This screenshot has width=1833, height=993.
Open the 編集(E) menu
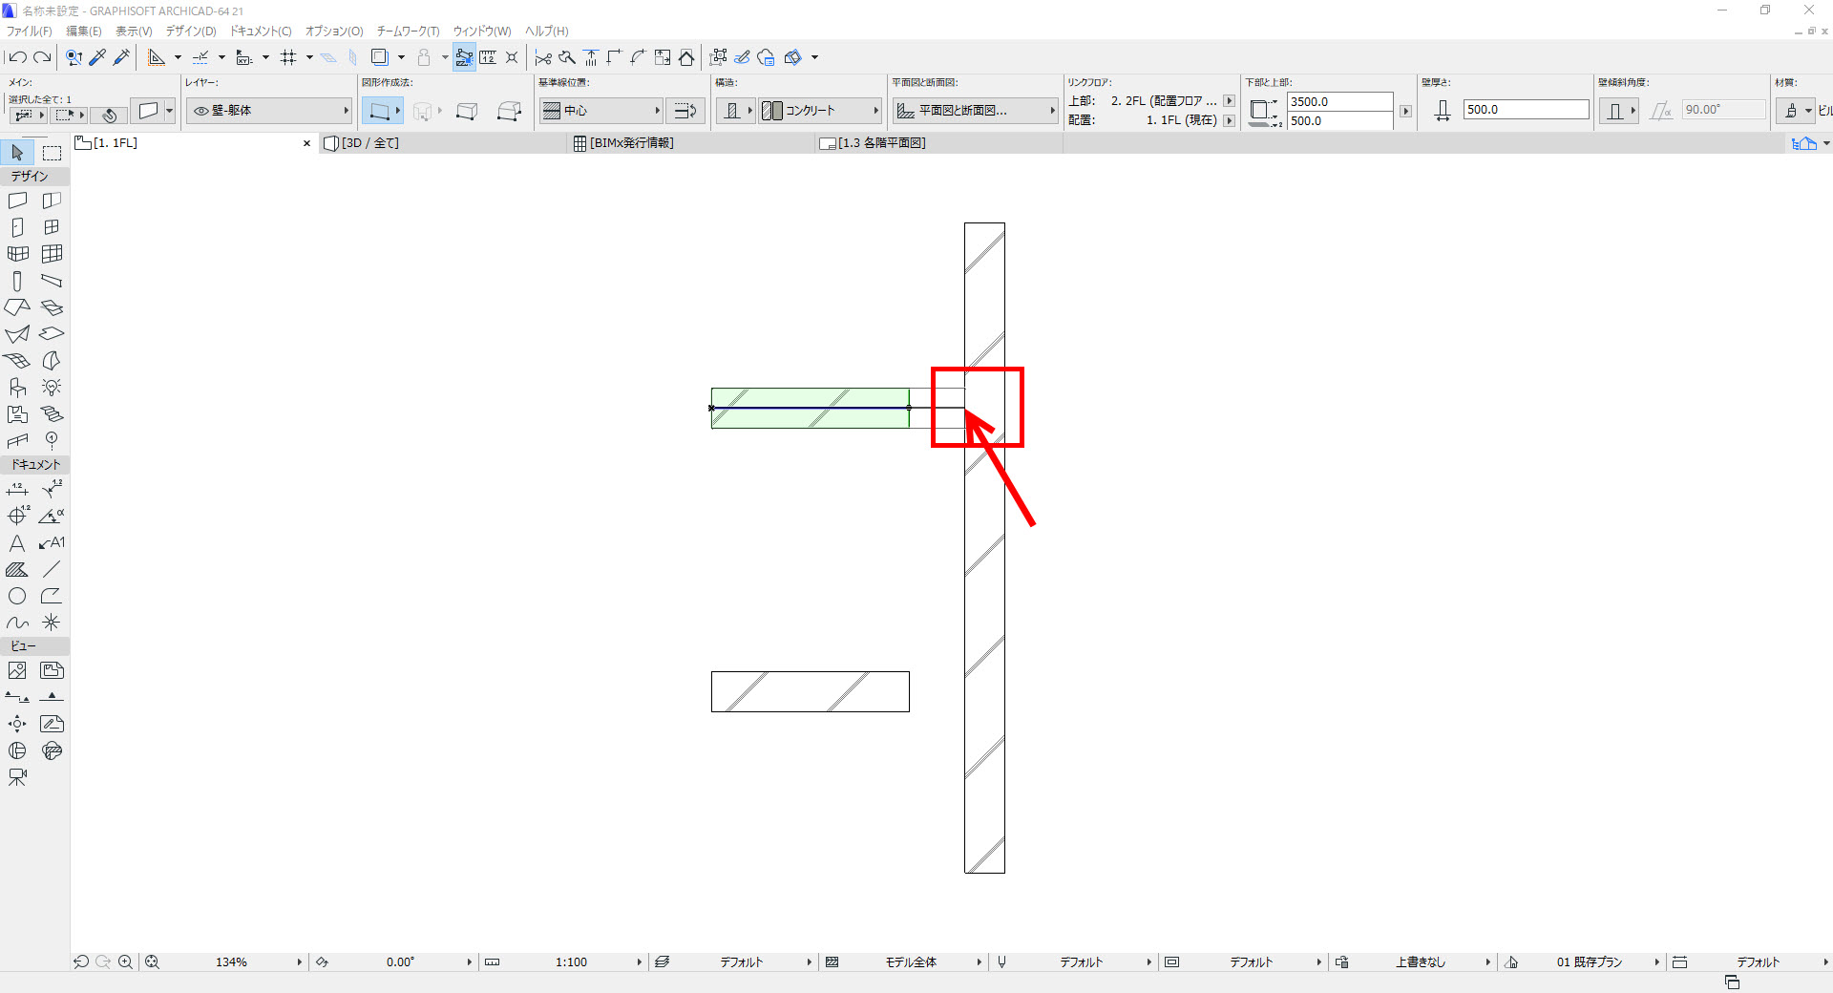(84, 32)
